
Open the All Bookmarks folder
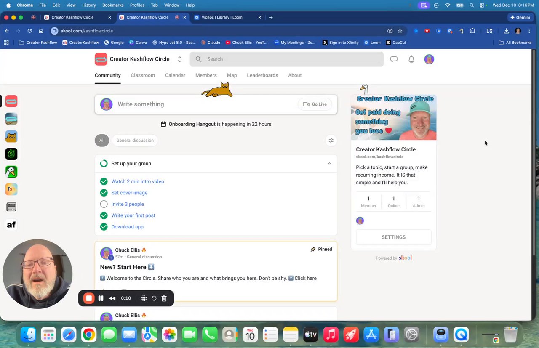click(515, 43)
